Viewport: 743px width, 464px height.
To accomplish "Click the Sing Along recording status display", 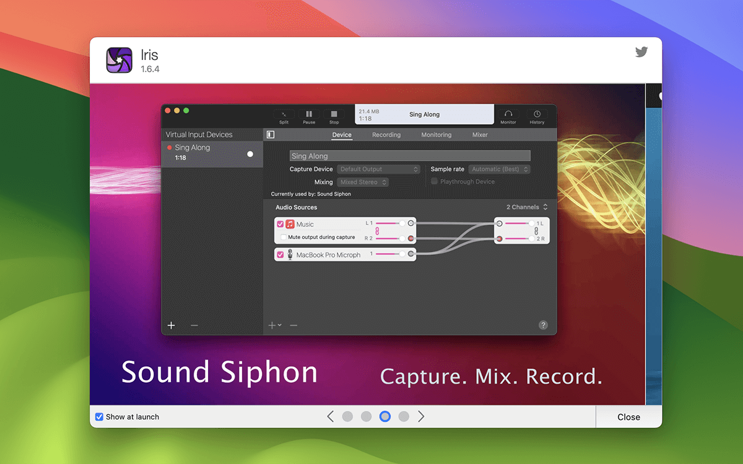I will pyautogui.click(x=424, y=114).
